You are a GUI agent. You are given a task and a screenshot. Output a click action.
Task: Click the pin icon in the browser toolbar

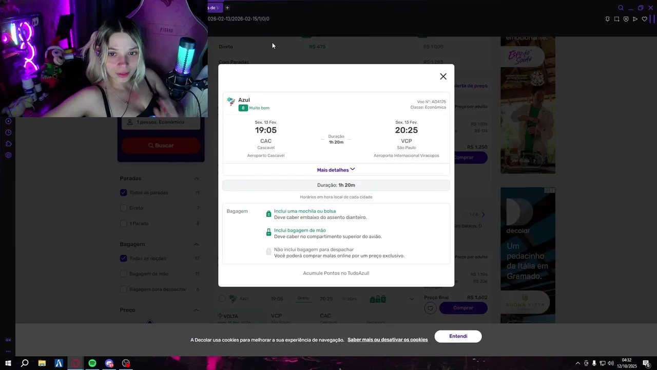(607, 19)
